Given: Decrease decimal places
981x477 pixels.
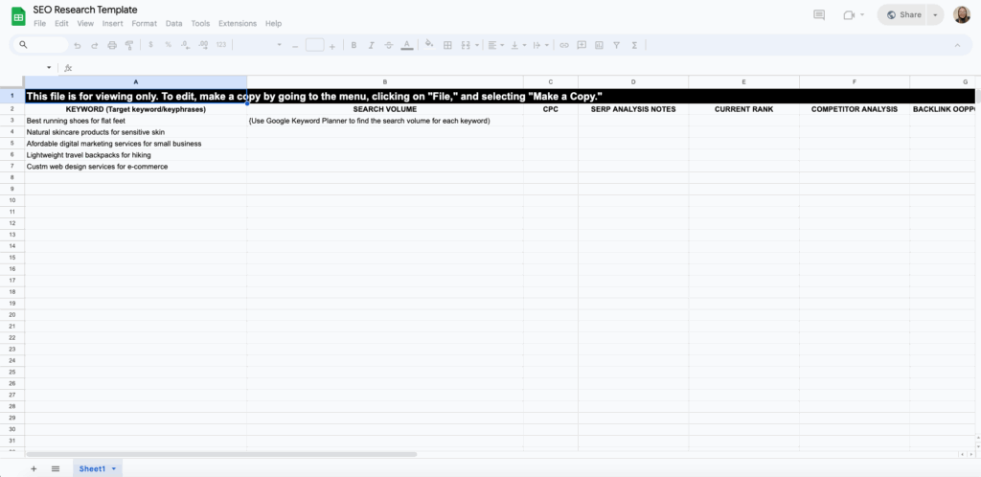Looking at the screenshot, I should tap(185, 45).
